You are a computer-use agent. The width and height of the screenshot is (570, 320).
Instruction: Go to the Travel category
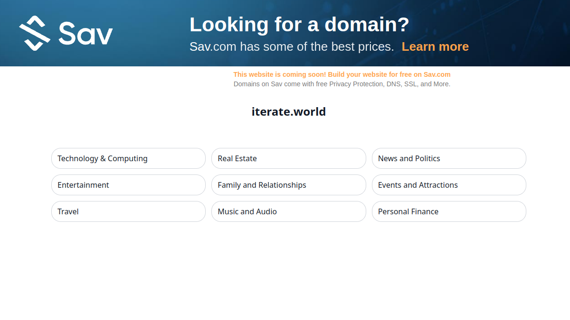point(128,211)
